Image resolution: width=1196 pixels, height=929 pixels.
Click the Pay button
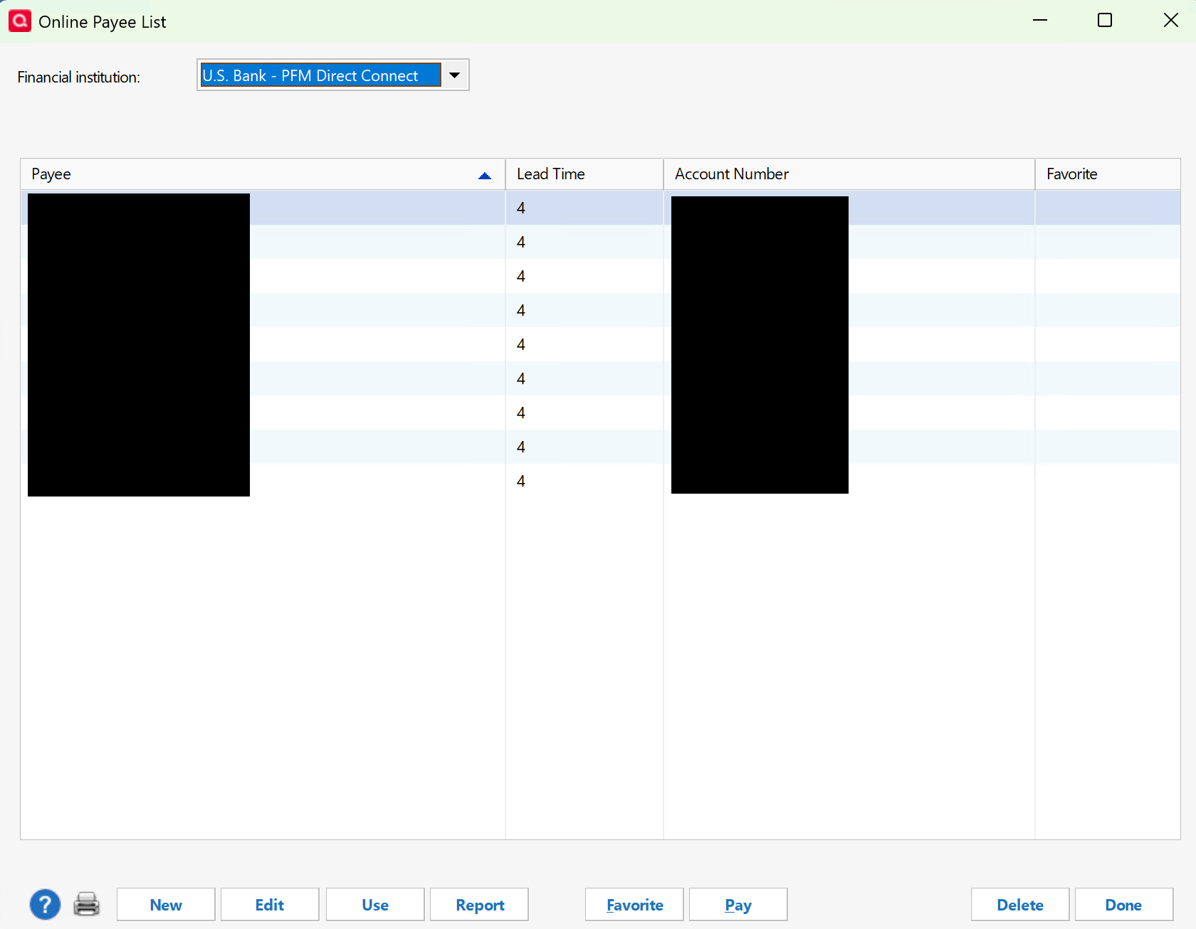click(x=738, y=905)
